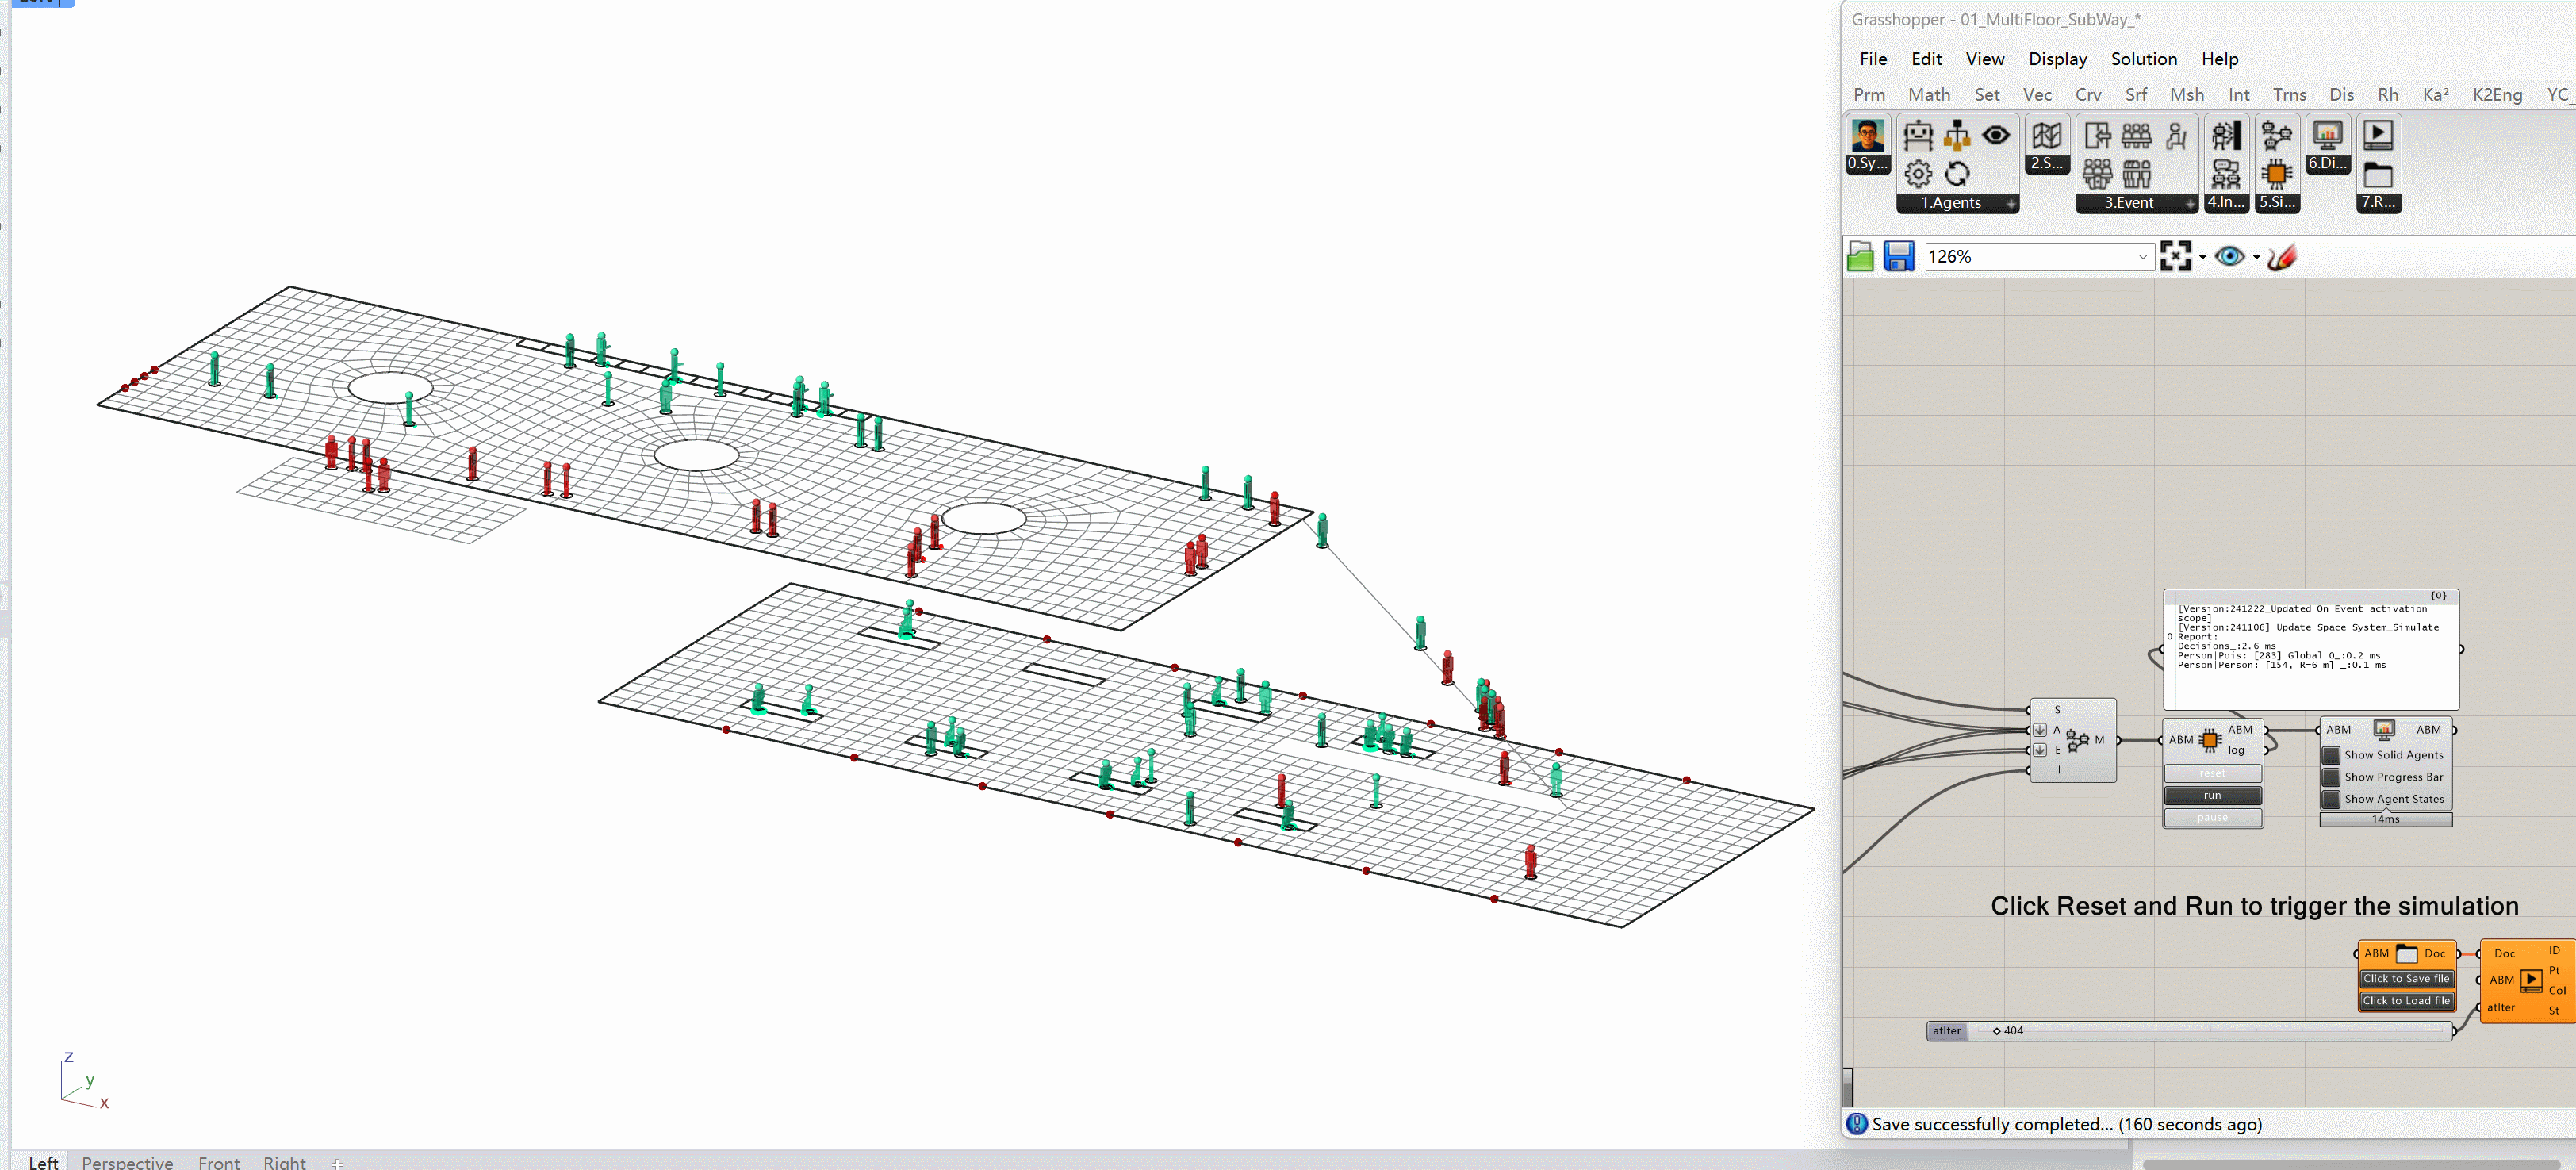2576x1170 pixels.
Task: Select the robot facing wall interaction icon
Action: coord(2226,135)
